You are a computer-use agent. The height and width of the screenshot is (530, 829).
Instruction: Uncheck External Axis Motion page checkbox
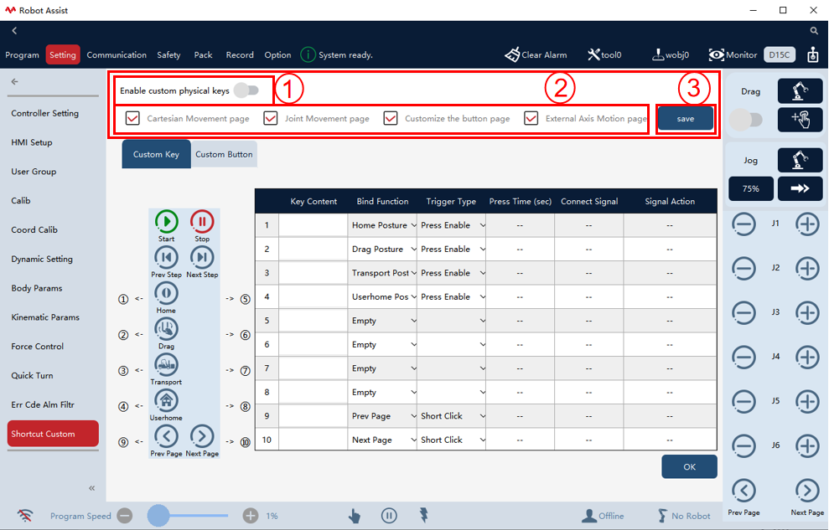click(x=531, y=118)
